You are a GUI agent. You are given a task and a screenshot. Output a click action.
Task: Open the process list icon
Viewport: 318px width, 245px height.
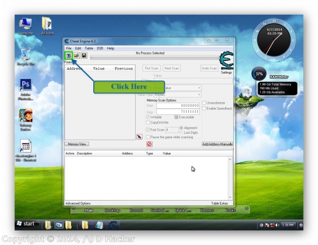68,55
